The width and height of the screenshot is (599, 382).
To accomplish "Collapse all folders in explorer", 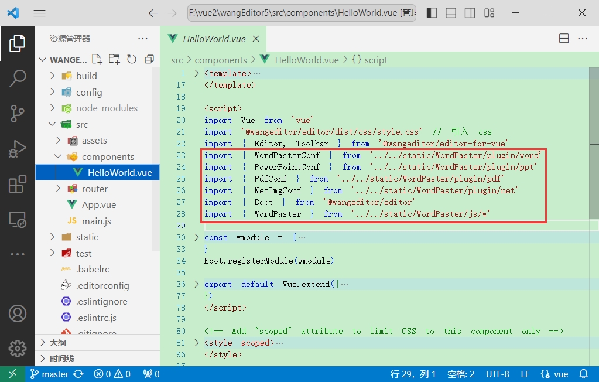I will pos(149,59).
